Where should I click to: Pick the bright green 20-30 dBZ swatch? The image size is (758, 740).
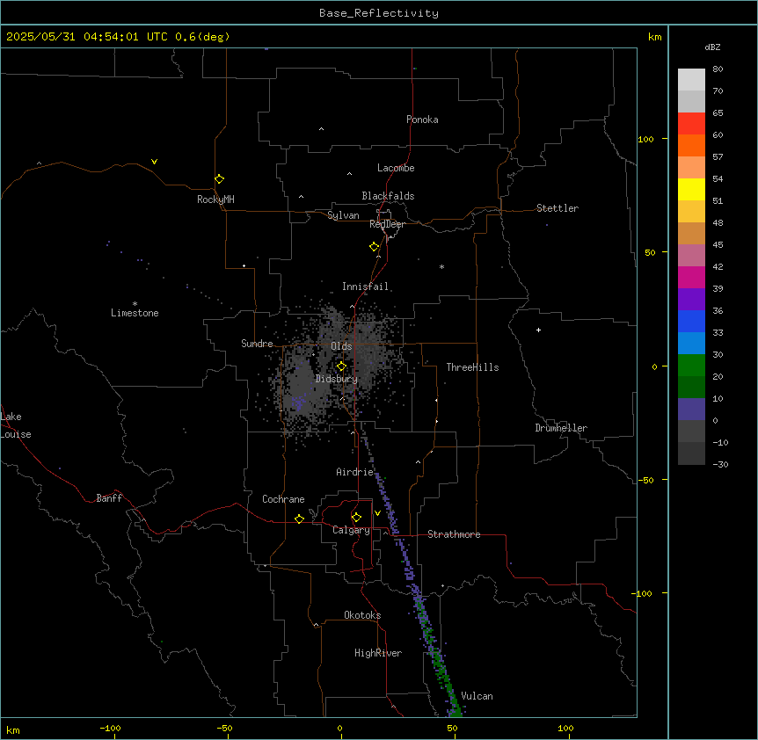[691, 366]
